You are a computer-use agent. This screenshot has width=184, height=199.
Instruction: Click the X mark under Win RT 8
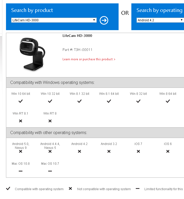[x=50, y=121]
